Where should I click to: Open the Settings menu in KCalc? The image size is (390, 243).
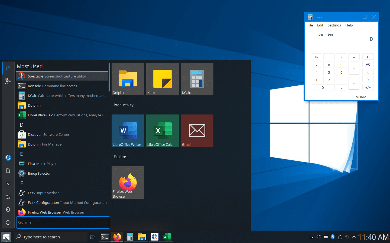click(334, 25)
